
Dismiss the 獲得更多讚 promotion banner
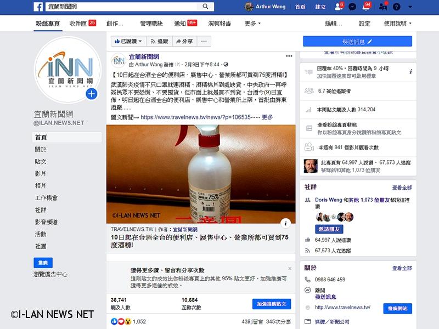pos(290,268)
